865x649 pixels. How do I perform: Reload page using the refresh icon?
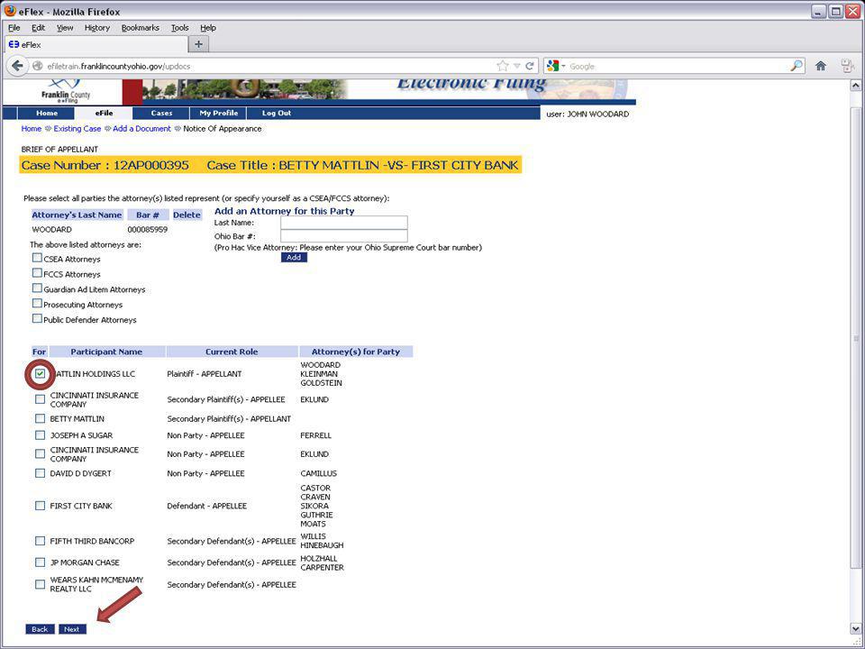[530, 66]
